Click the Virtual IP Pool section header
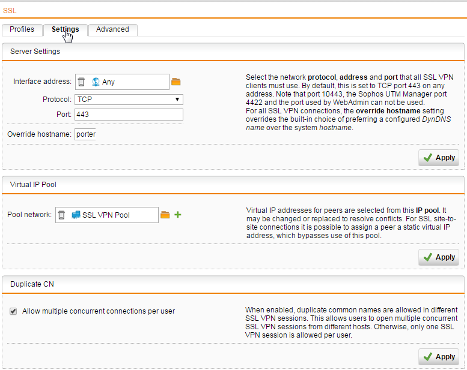This screenshot has height=370, width=467. 233,185
